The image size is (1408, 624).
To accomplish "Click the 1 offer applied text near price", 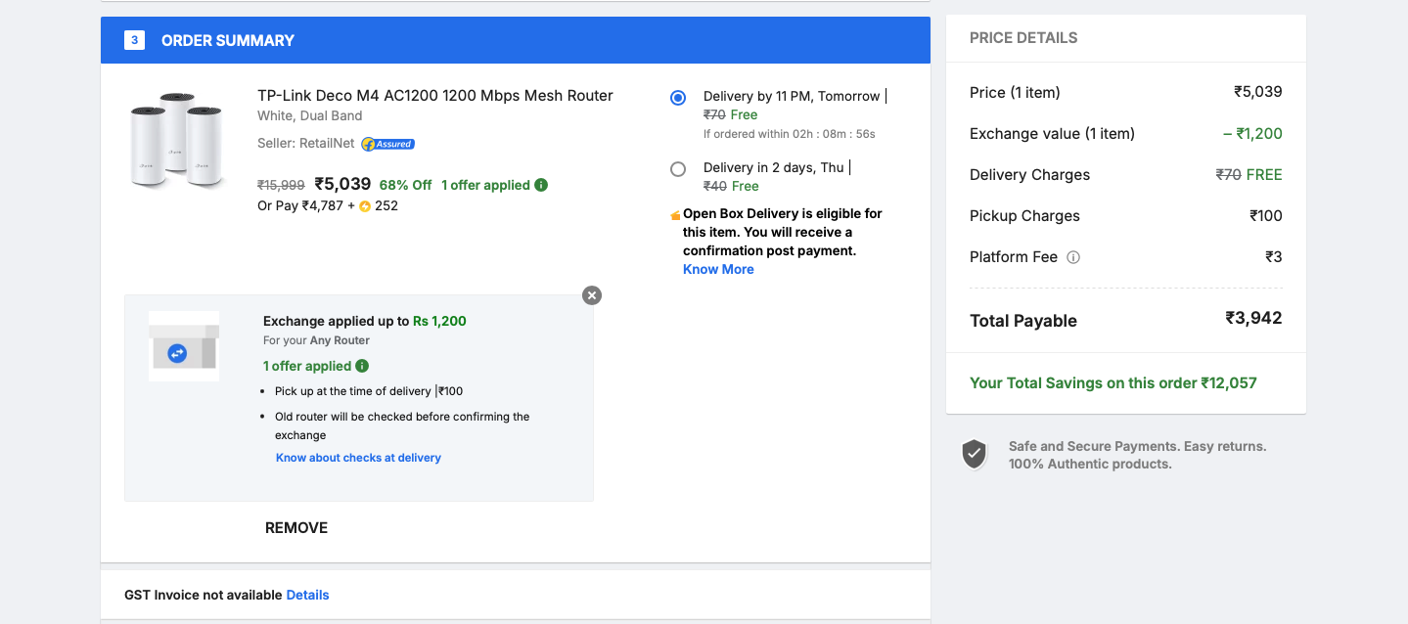I will pyautogui.click(x=485, y=185).
